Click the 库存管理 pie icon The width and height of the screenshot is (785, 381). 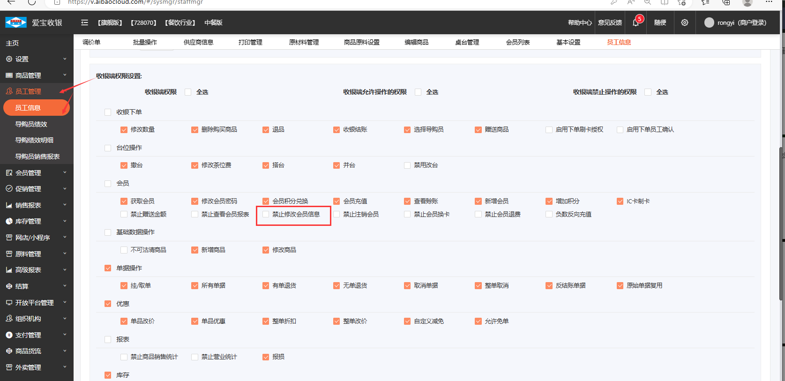pos(9,221)
